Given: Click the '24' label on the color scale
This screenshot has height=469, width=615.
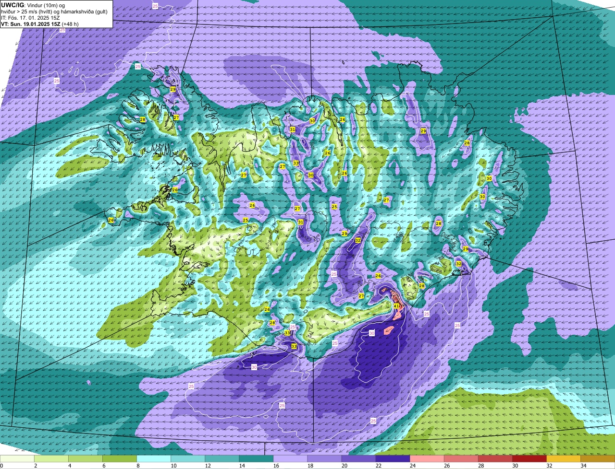Looking at the screenshot, I should tap(412, 466).
